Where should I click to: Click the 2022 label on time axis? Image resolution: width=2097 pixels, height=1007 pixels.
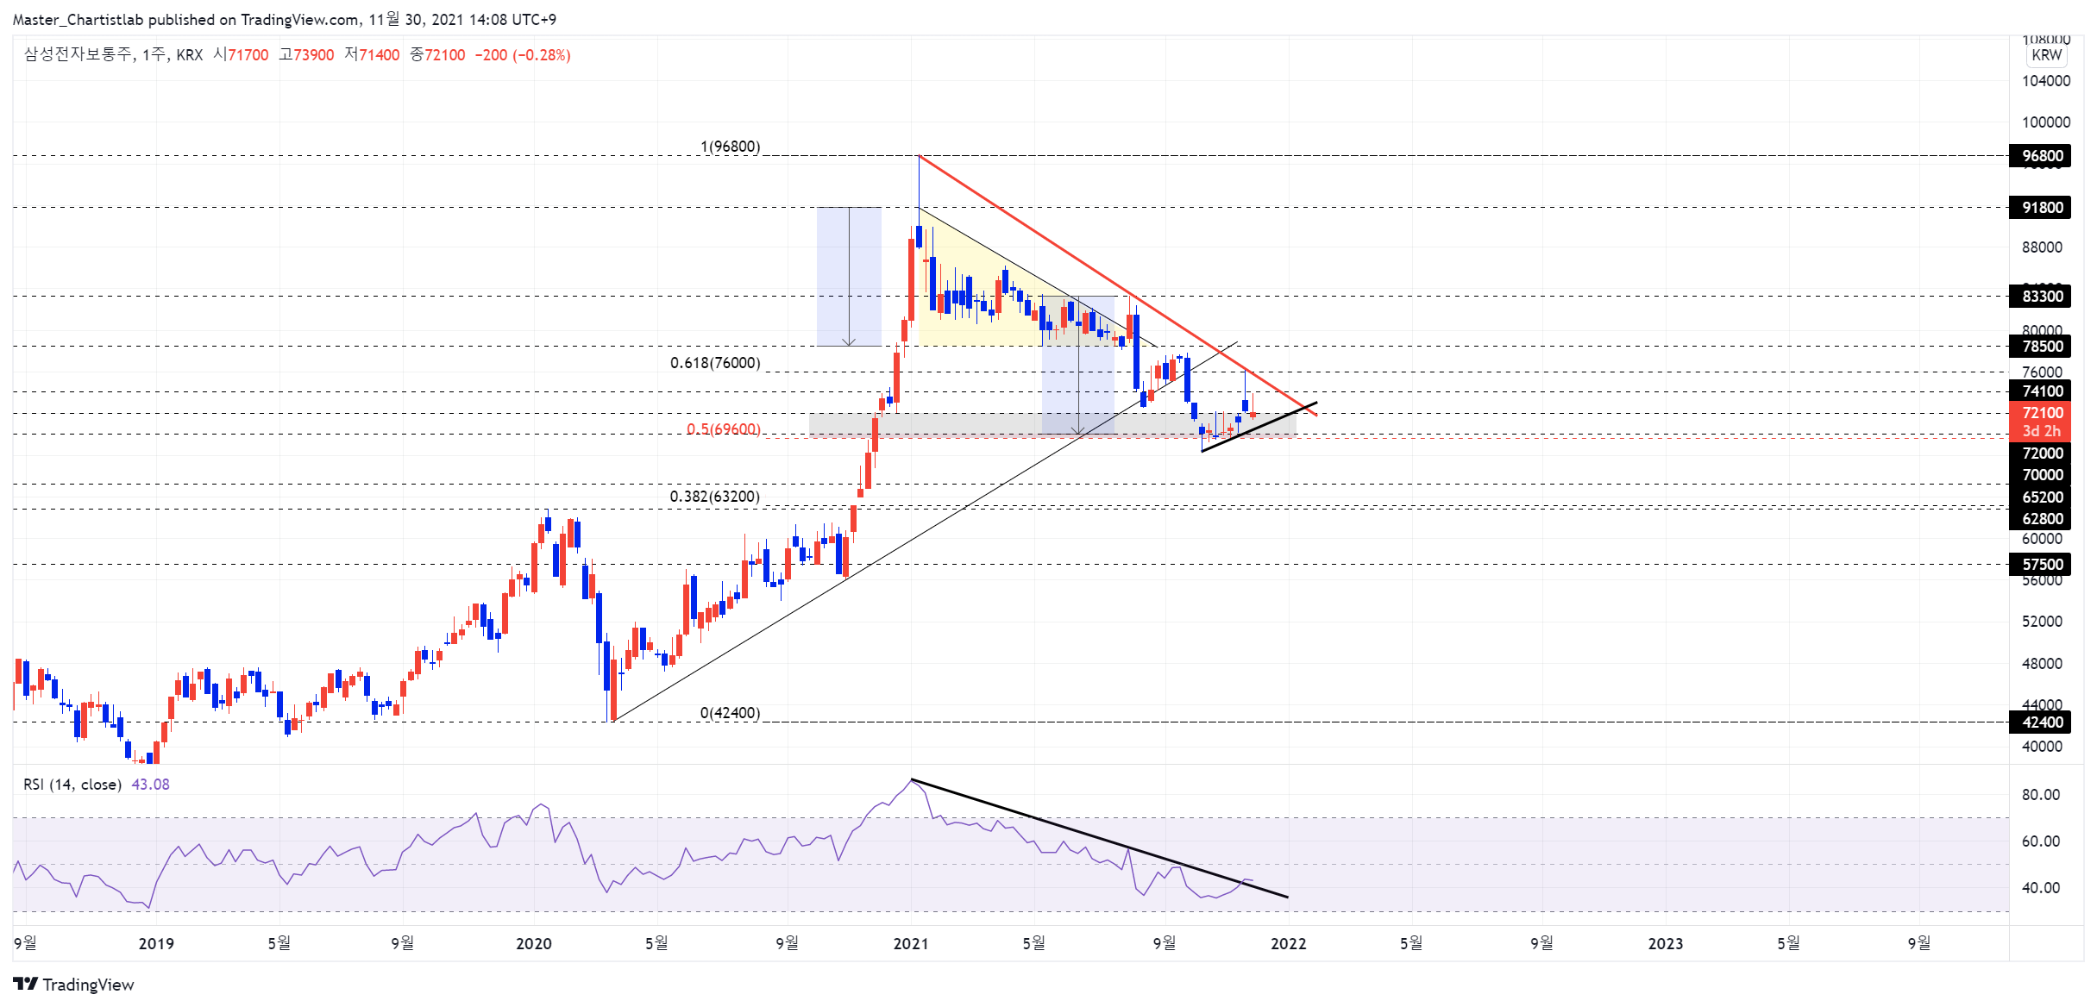(x=1289, y=943)
